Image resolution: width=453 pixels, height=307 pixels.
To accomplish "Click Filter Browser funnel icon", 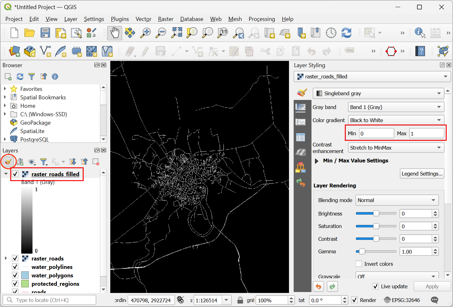I will pos(32,77).
